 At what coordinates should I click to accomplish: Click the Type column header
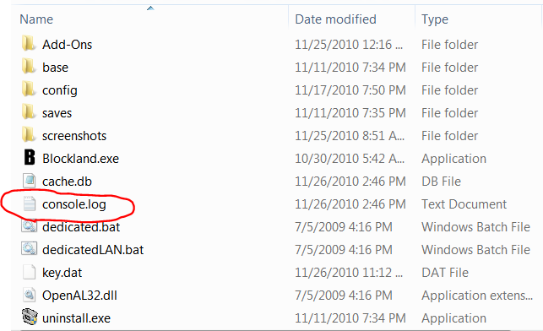pos(435,19)
